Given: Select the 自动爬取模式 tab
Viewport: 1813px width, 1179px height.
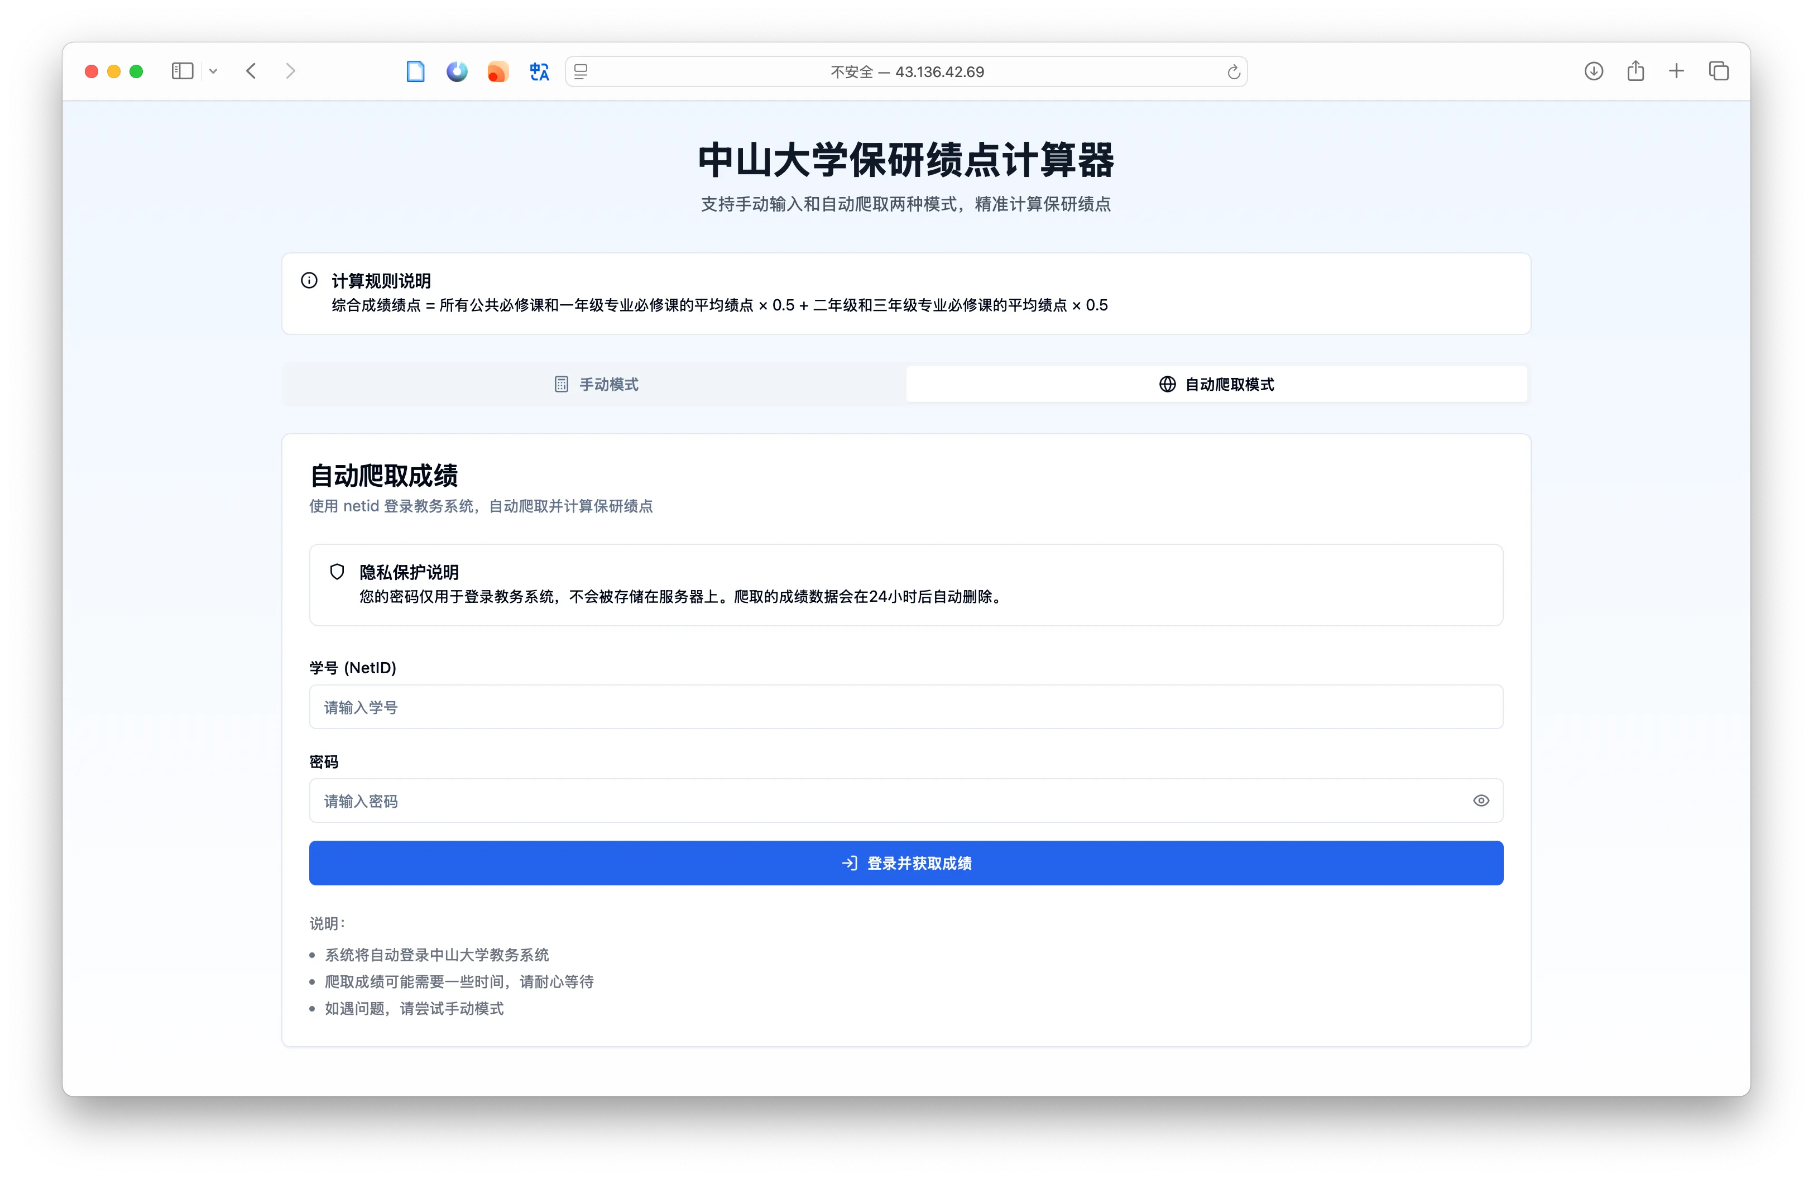Looking at the screenshot, I should [x=1216, y=384].
